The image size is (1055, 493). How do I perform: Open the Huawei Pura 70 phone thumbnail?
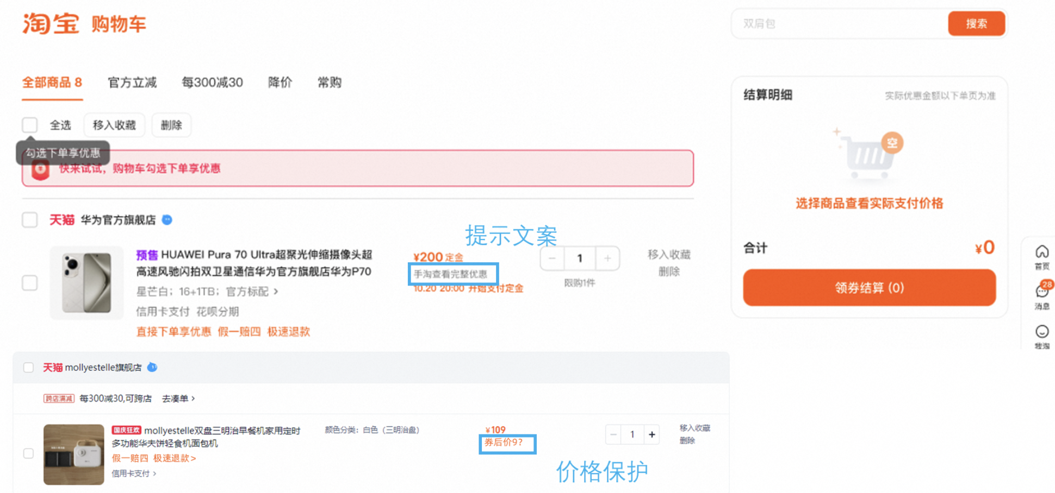[86, 283]
